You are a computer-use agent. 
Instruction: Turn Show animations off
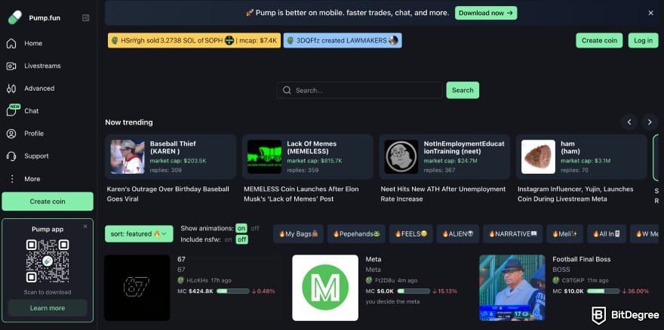(255, 228)
